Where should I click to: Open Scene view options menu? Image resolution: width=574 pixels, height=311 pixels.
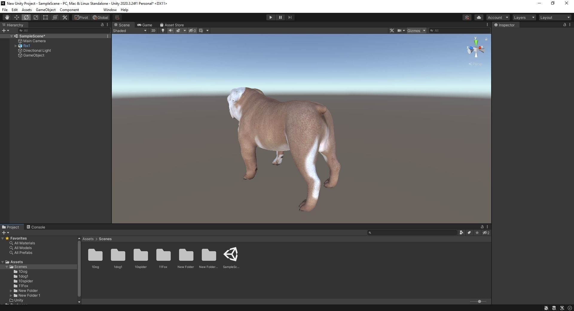pyautogui.click(x=487, y=25)
